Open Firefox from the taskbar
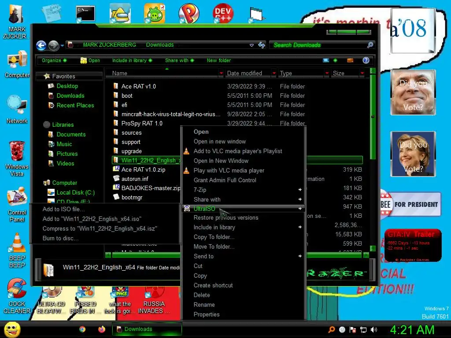451x338 pixels. click(x=102, y=329)
